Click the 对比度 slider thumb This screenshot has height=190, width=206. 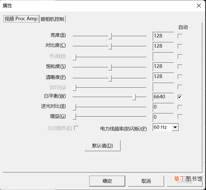pos(110,46)
